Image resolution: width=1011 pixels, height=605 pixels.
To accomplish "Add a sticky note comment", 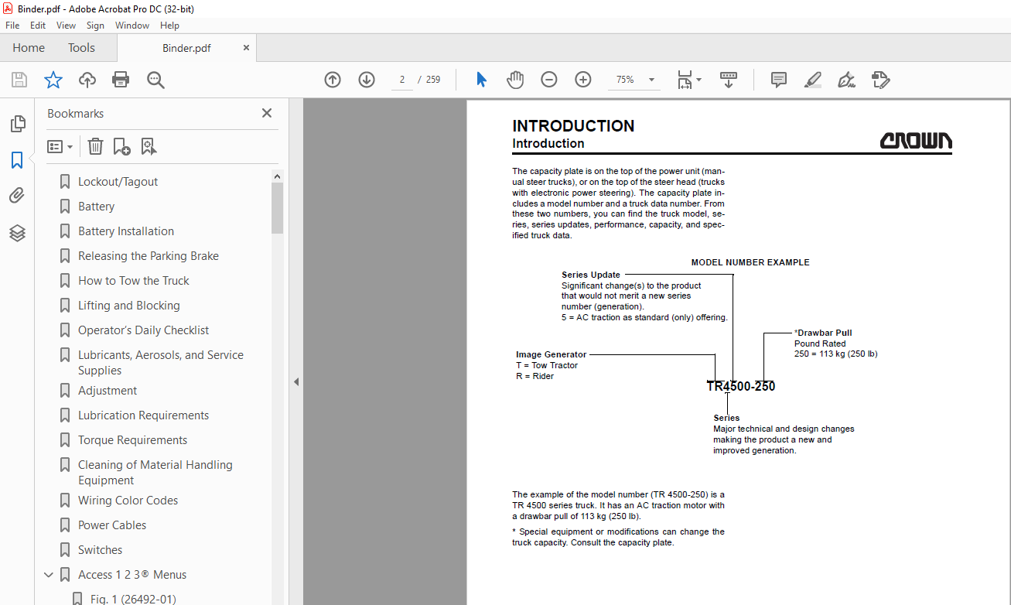I will click(779, 80).
